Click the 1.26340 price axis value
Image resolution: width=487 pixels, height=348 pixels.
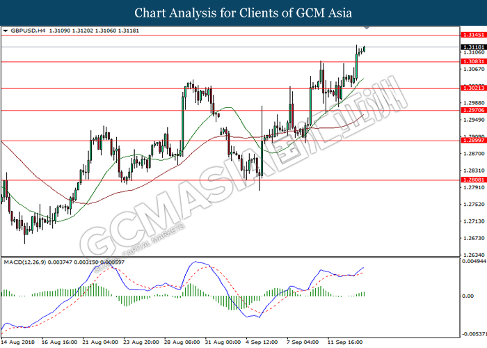474,255
